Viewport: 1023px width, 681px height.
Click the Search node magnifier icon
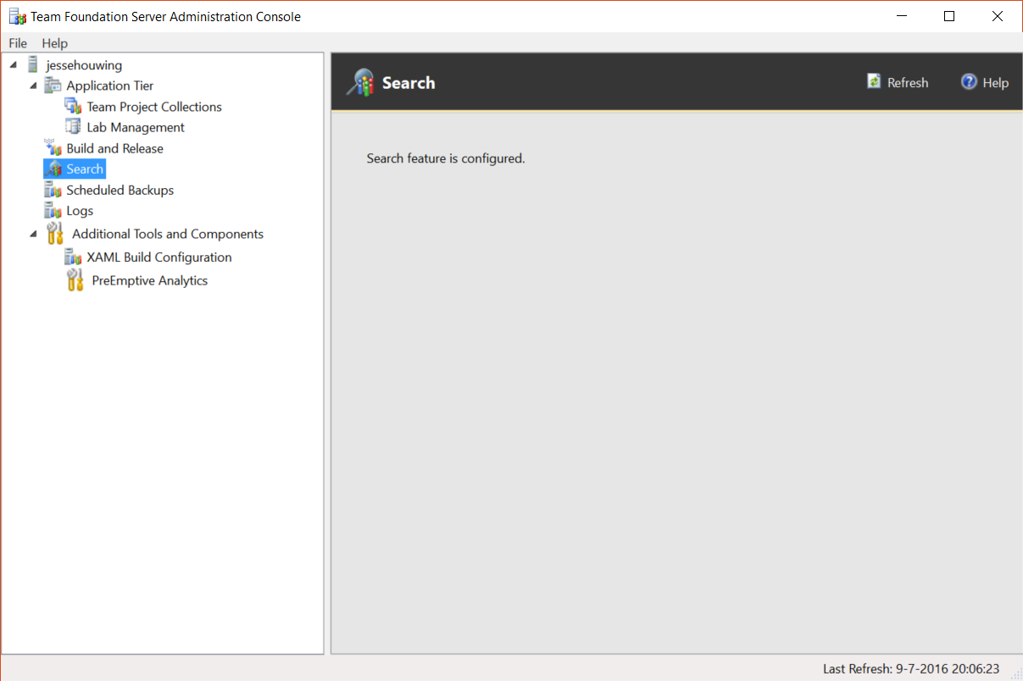pos(54,169)
